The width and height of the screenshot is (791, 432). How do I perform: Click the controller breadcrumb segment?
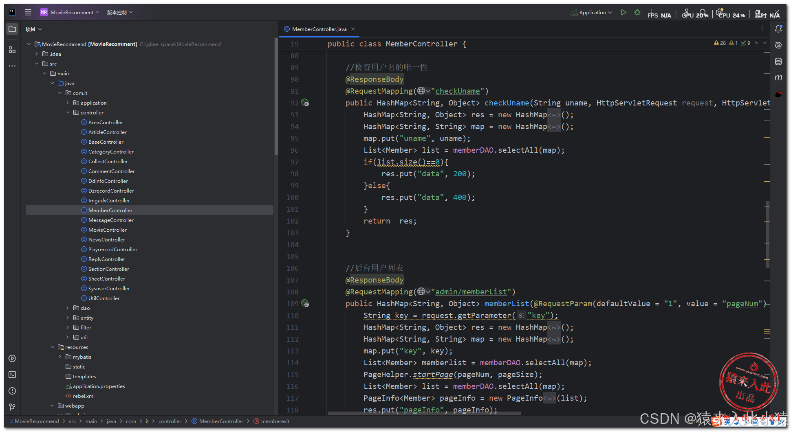pos(170,421)
